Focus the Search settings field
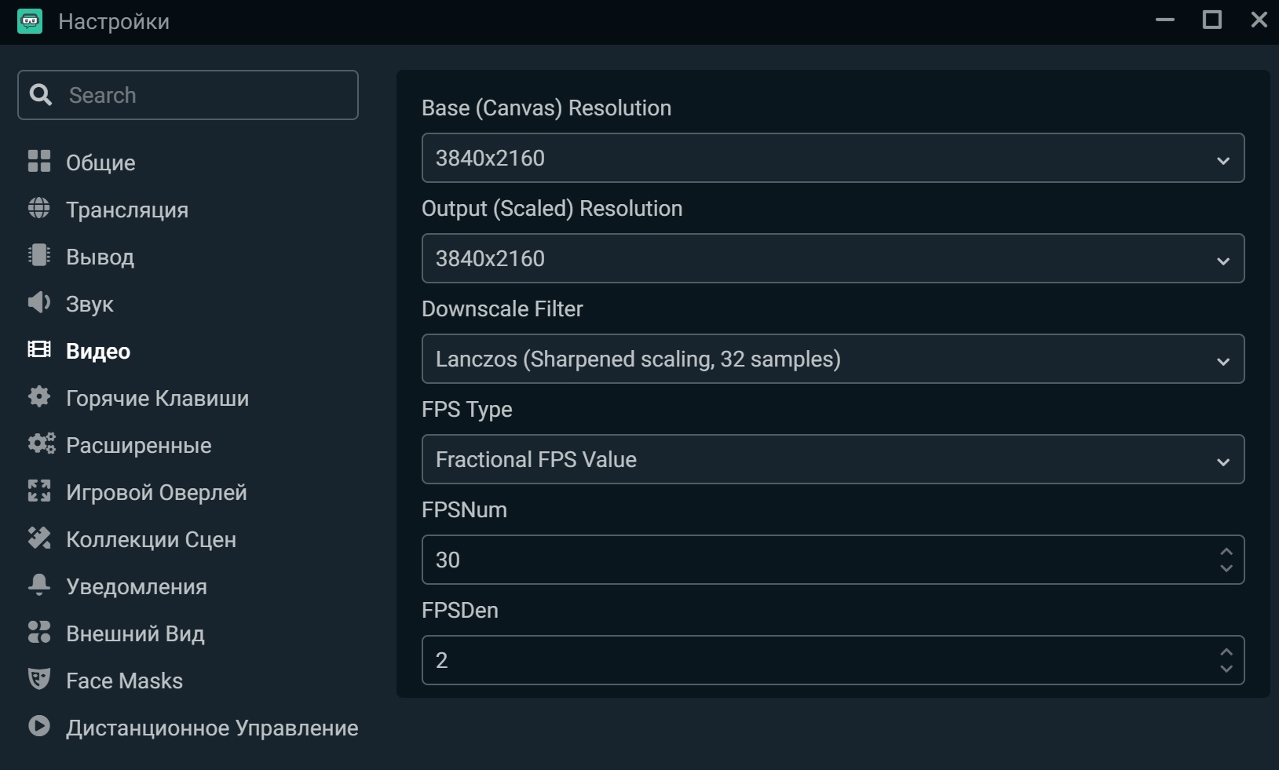 point(188,95)
